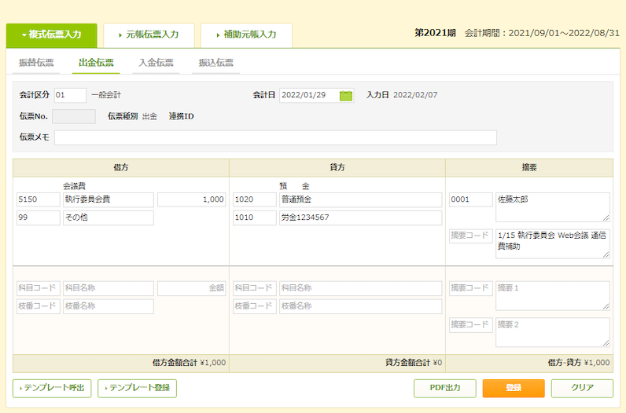Click debit amount field showing 1,000
Image resolution: width=626 pixels, height=413 pixels.
point(193,200)
